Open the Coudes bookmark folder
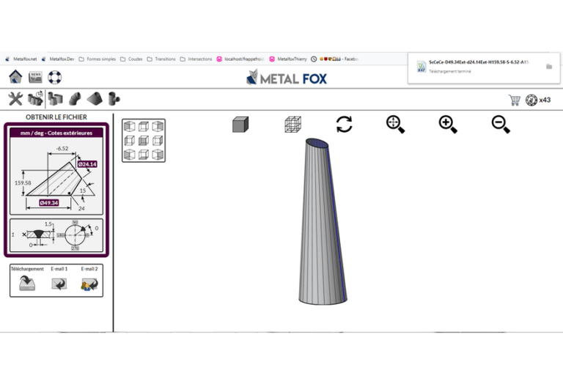 [x=131, y=59]
